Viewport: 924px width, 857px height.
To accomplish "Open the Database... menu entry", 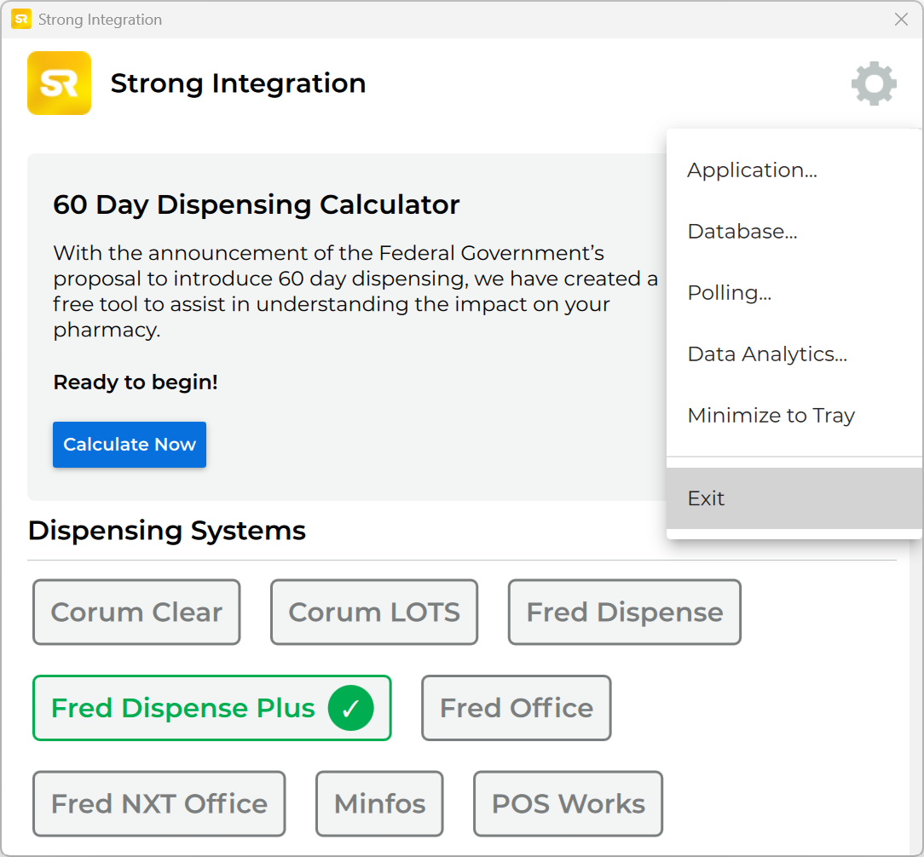I will coord(794,232).
